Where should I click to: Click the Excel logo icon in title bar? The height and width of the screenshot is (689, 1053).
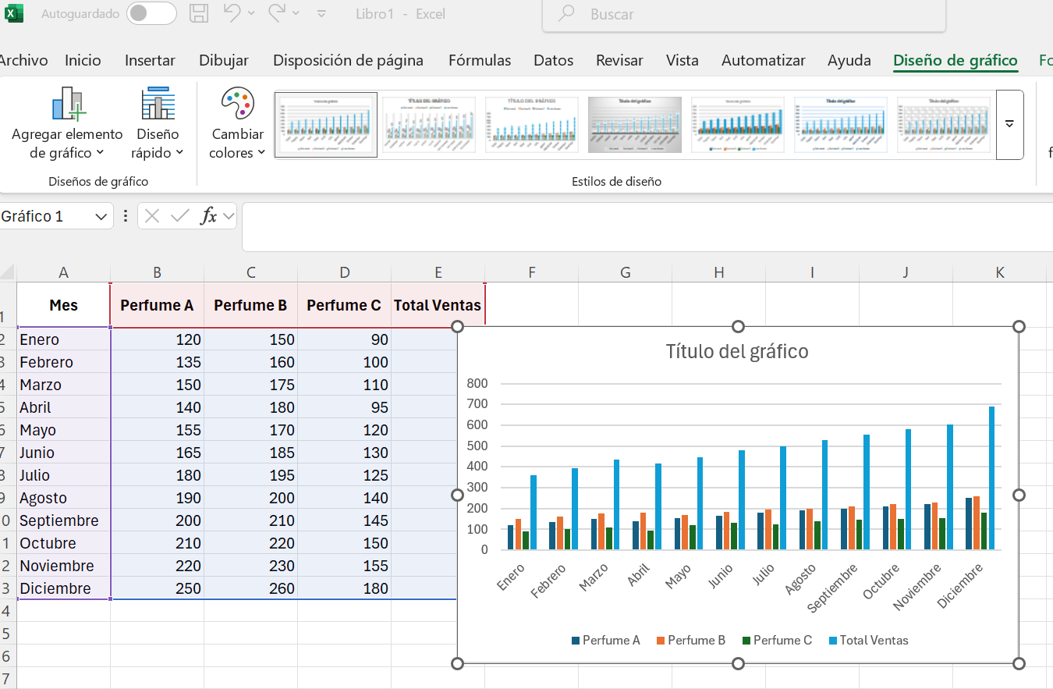(x=14, y=13)
